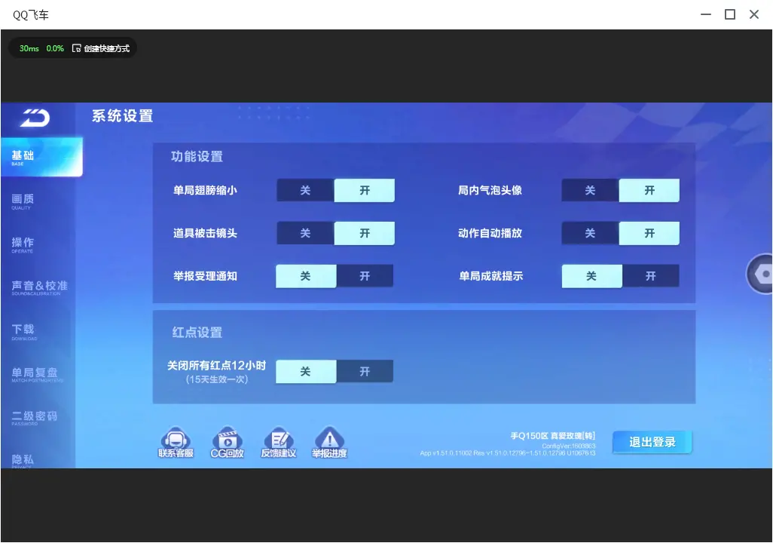The height and width of the screenshot is (543, 773).
Task: Click the 30ms latency indicator
Action: coord(29,48)
